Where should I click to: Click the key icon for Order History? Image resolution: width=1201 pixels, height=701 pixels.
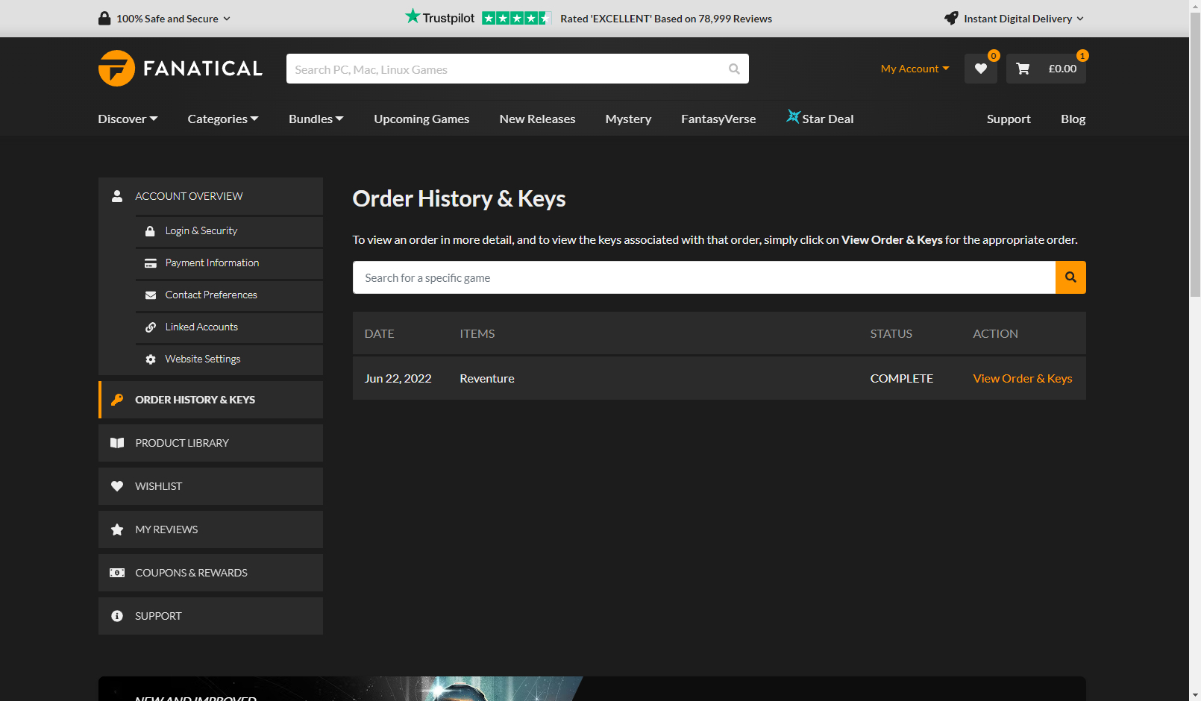(117, 400)
